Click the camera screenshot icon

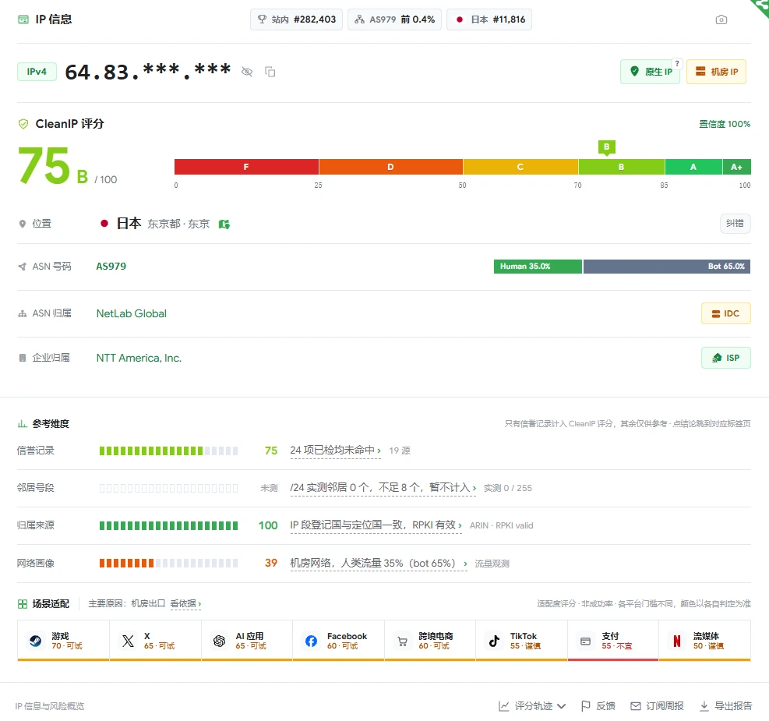tap(721, 19)
